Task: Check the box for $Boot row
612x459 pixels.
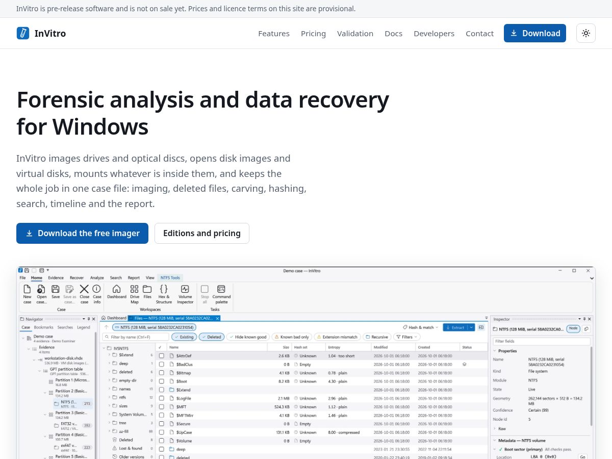Action: coord(161,381)
